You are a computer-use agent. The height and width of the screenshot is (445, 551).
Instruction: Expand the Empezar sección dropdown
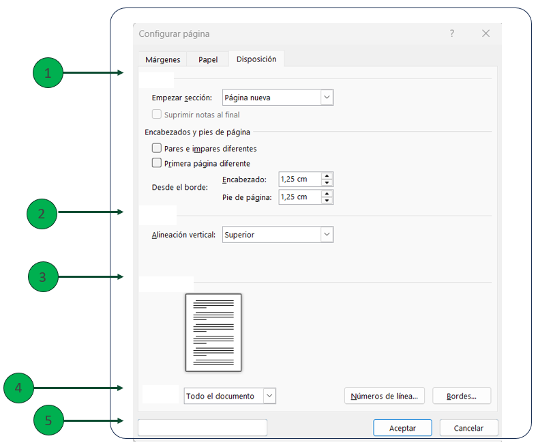[327, 98]
